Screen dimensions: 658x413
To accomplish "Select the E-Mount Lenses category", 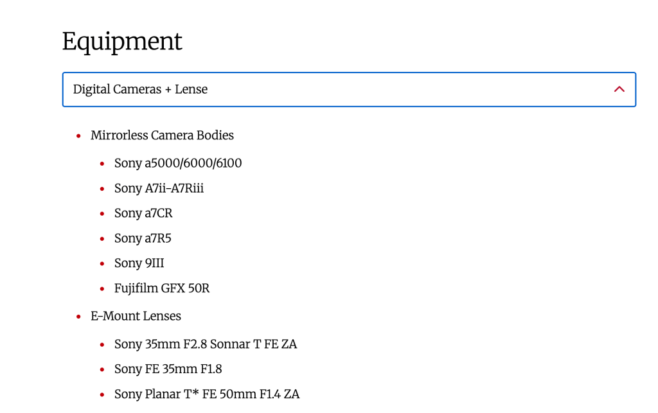I will coord(136,316).
